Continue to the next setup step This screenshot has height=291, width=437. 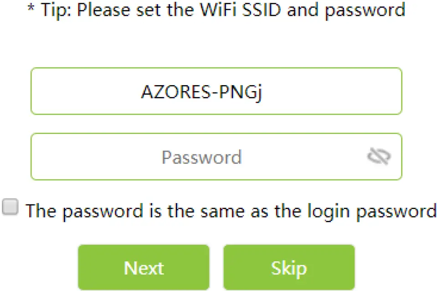point(144,268)
